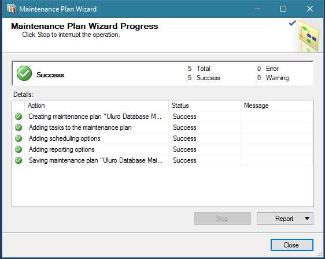Click the disabled Stop button
The image size is (325, 259).
[223, 219]
